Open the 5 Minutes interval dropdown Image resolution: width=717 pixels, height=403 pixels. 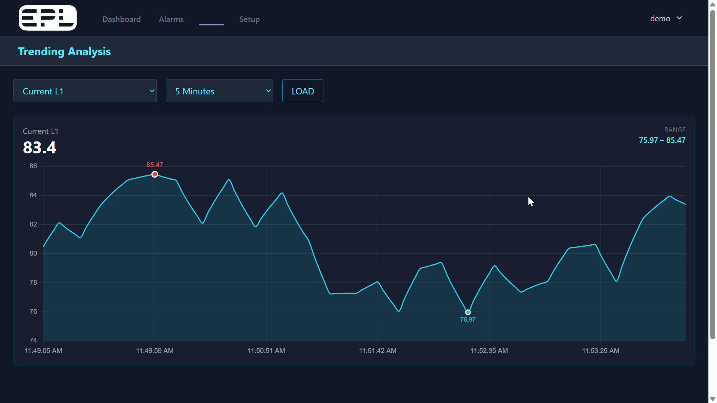coord(220,91)
